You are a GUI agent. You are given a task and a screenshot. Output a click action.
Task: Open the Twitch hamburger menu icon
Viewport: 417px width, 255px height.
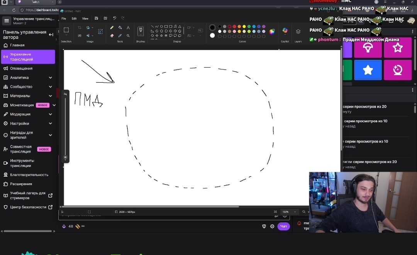[x=7, y=21]
